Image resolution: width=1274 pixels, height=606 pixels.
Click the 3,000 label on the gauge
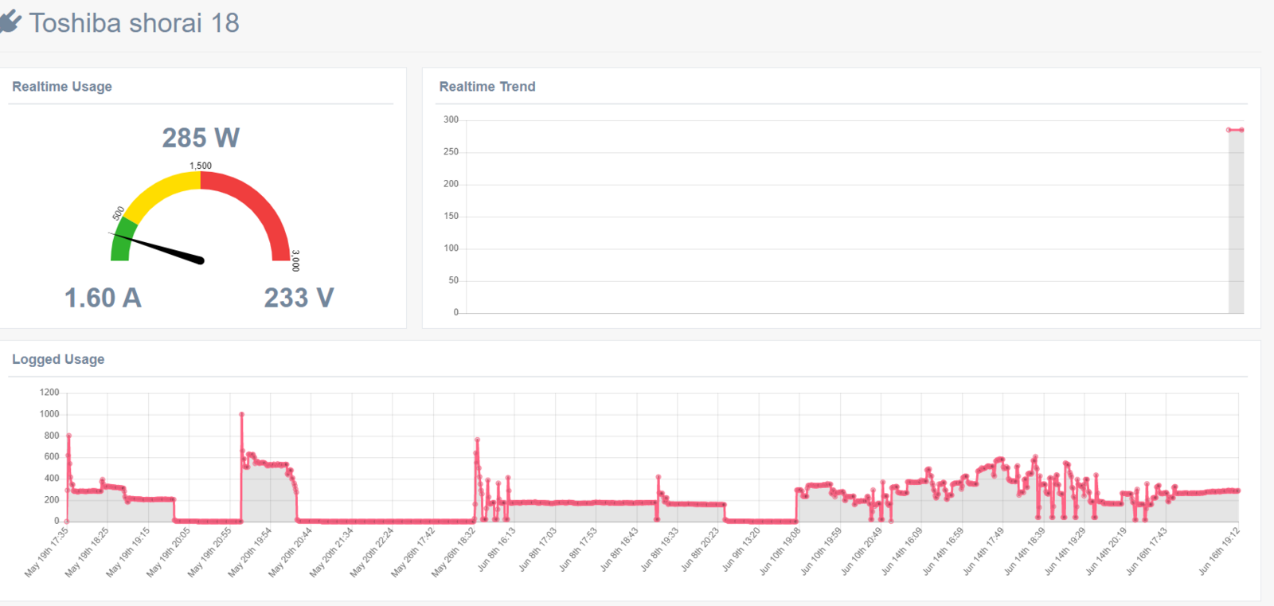(x=295, y=260)
